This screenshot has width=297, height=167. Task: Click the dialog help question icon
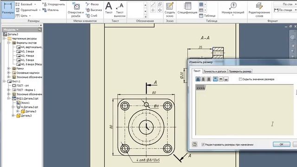point(194,144)
